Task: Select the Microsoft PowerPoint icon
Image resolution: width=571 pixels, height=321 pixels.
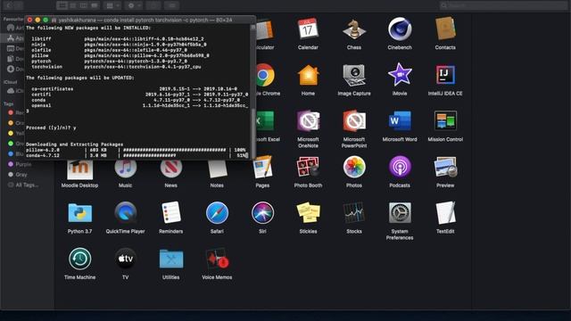Action: click(354, 120)
